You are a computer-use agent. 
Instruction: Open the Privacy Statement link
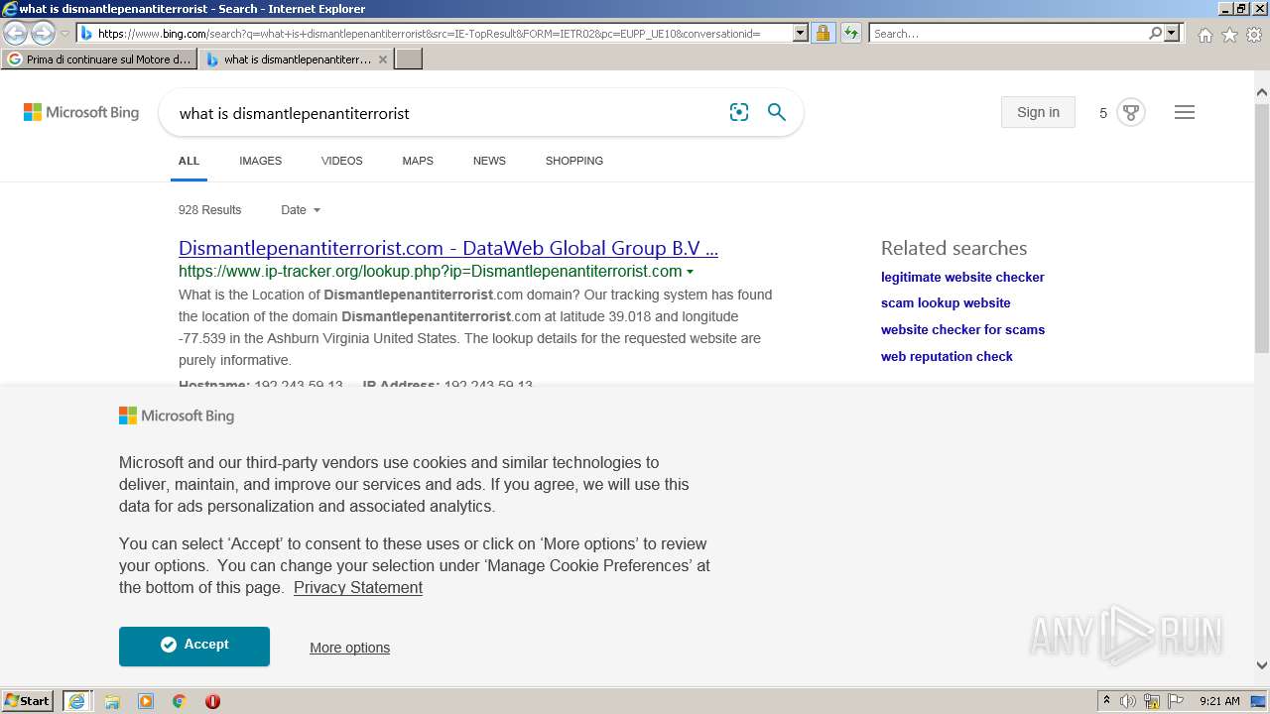tap(358, 587)
